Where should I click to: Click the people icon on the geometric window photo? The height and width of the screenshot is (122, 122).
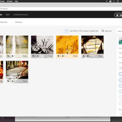88,56
